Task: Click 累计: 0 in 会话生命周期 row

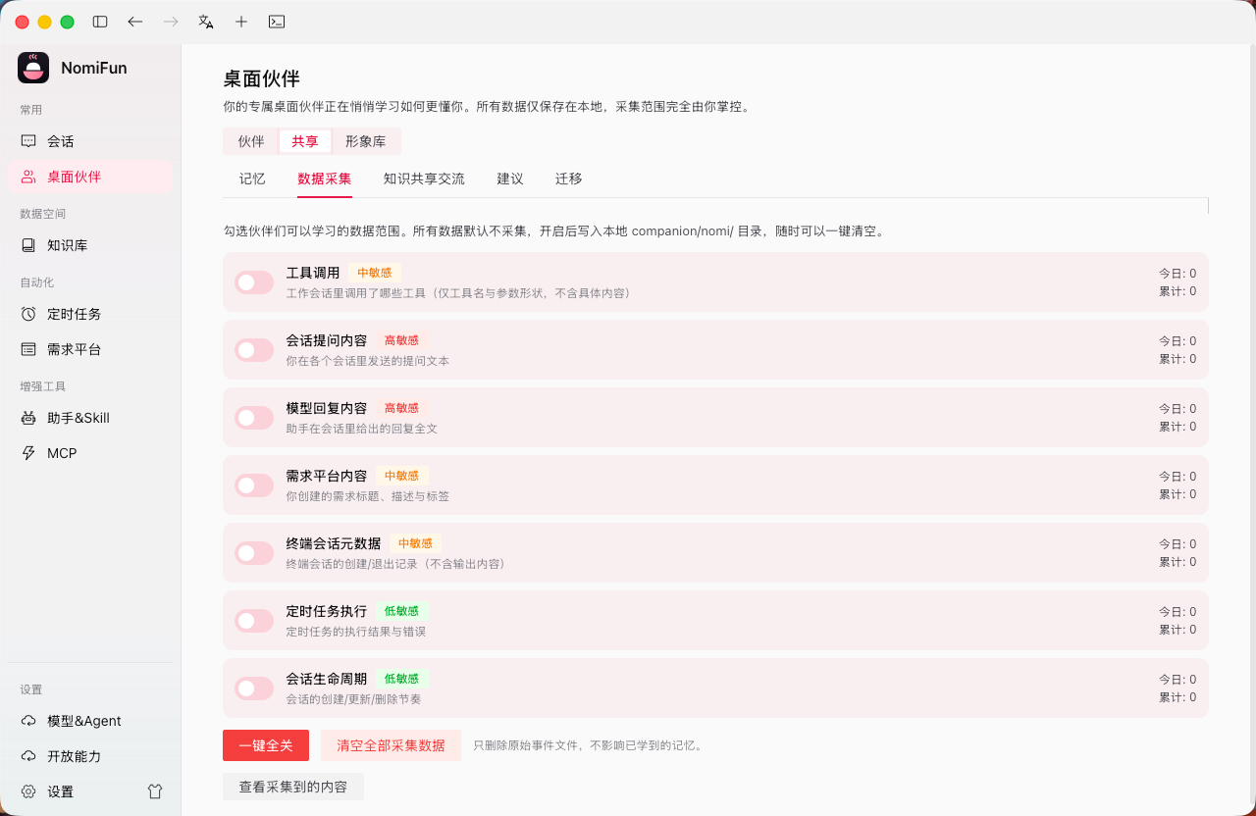Action: click(1177, 697)
